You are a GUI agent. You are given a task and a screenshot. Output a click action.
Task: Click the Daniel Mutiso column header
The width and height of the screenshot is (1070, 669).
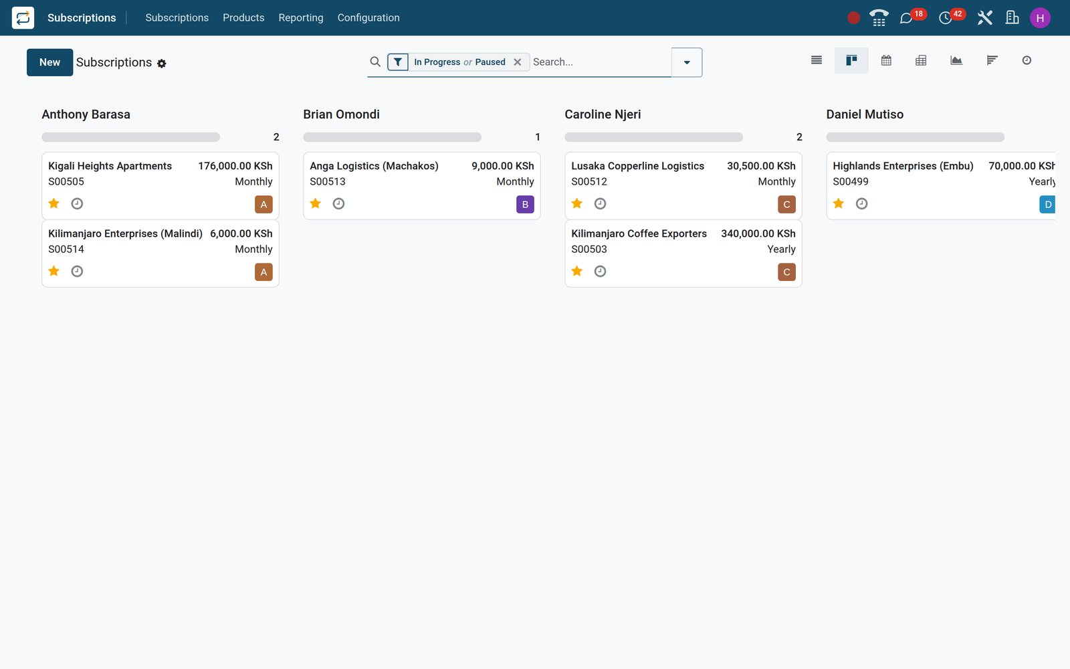(x=865, y=114)
